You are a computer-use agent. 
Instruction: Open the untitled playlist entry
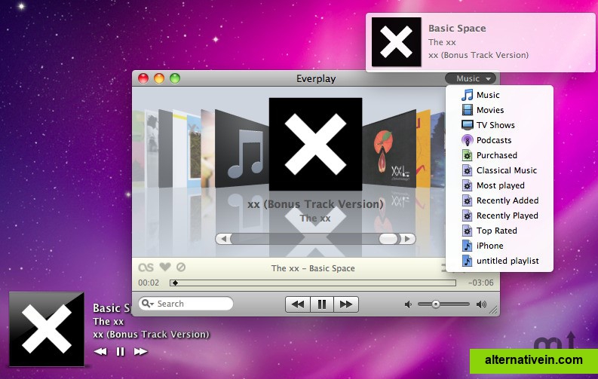(x=499, y=261)
